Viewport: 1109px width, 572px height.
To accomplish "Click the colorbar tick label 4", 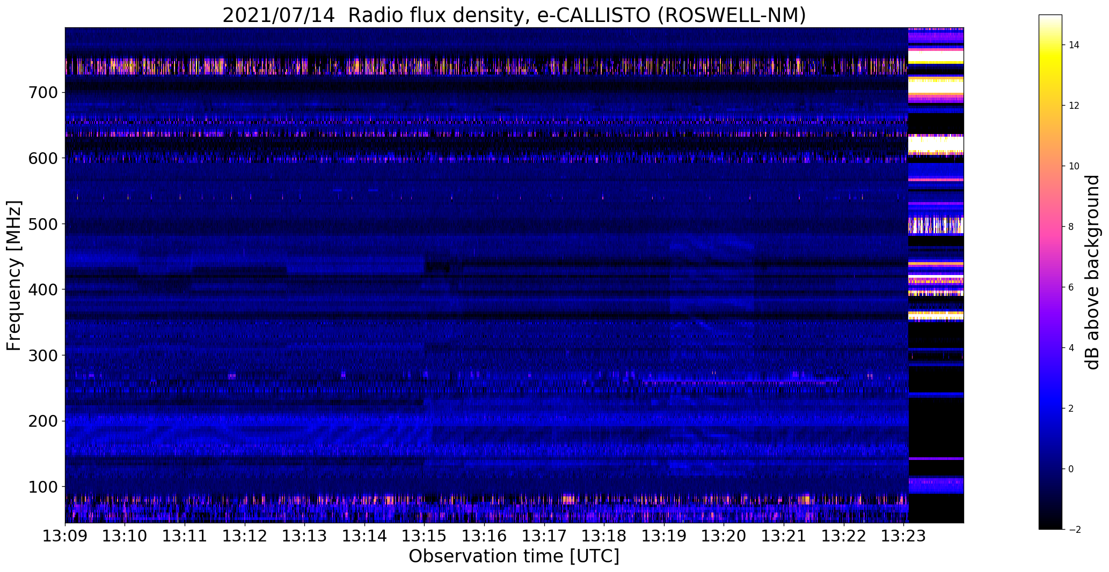I will point(1071,348).
